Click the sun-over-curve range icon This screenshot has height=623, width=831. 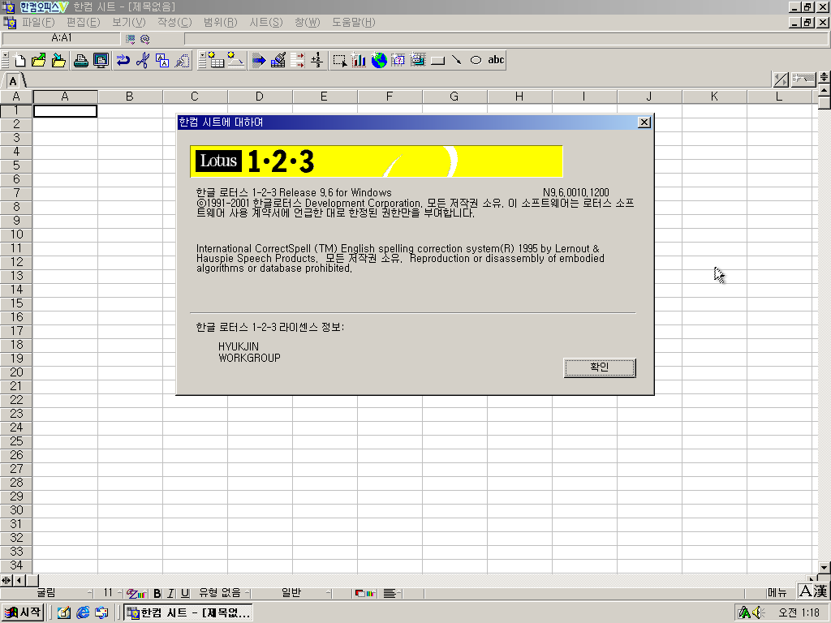pyautogui.click(x=235, y=60)
